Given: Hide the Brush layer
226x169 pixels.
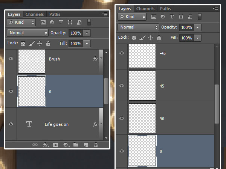Looking at the screenshot, I should pyautogui.click(x=11, y=59).
